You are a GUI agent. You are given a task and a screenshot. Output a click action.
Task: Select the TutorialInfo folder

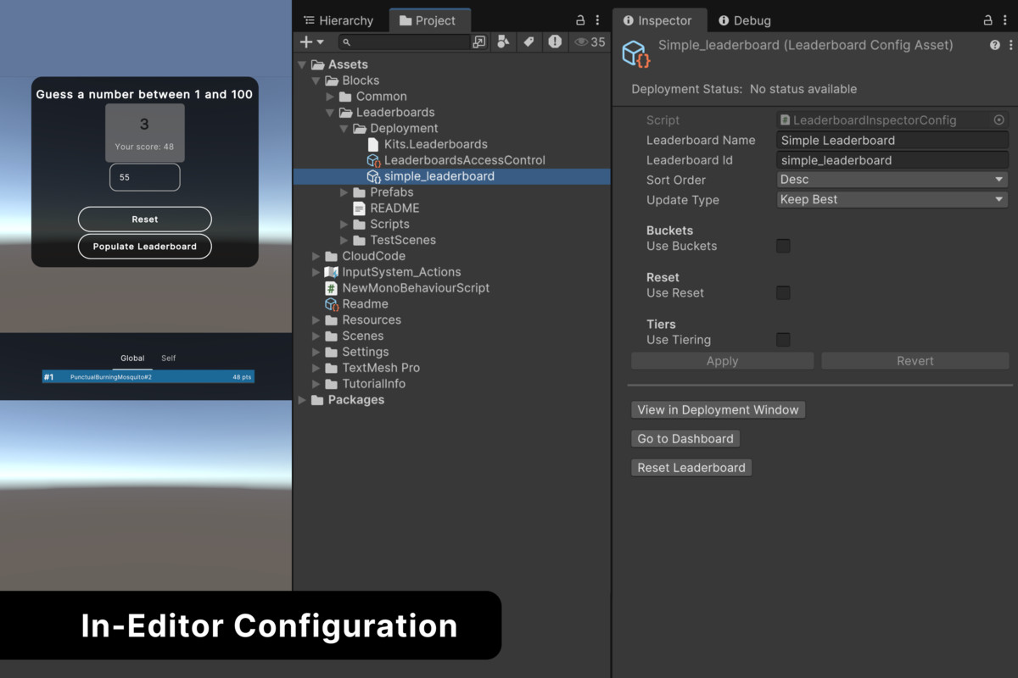(x=373, y=384)
